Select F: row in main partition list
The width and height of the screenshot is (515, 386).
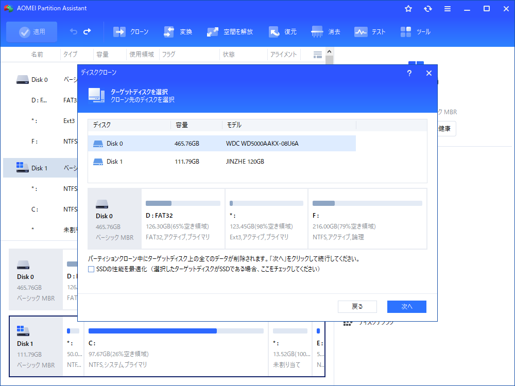coord(40,142)
